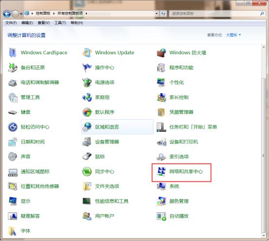
Task: Click the 鼠标 mouse icon
Action: [87, 157]
